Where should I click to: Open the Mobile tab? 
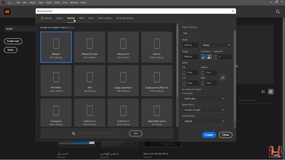(x=71, y=18)
